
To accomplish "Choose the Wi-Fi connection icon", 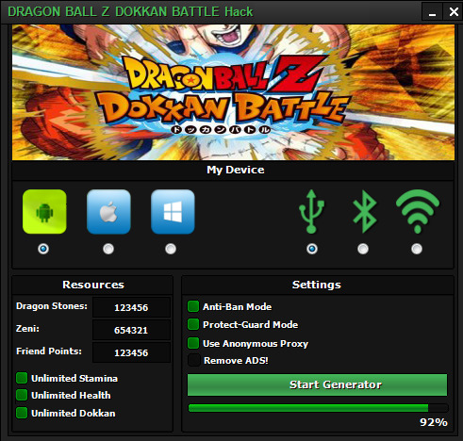I will point(418,211).
